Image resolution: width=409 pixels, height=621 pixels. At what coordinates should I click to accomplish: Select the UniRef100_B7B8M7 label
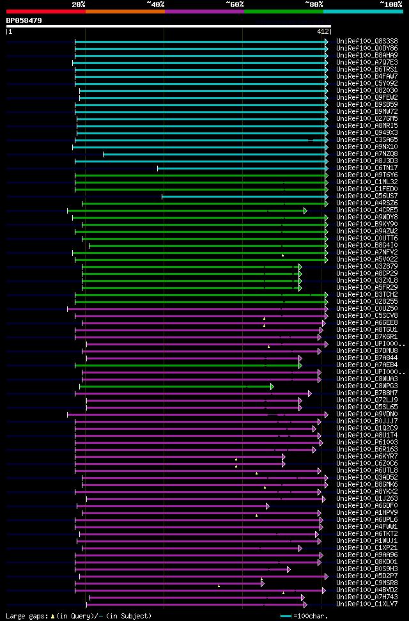[367, 393]
